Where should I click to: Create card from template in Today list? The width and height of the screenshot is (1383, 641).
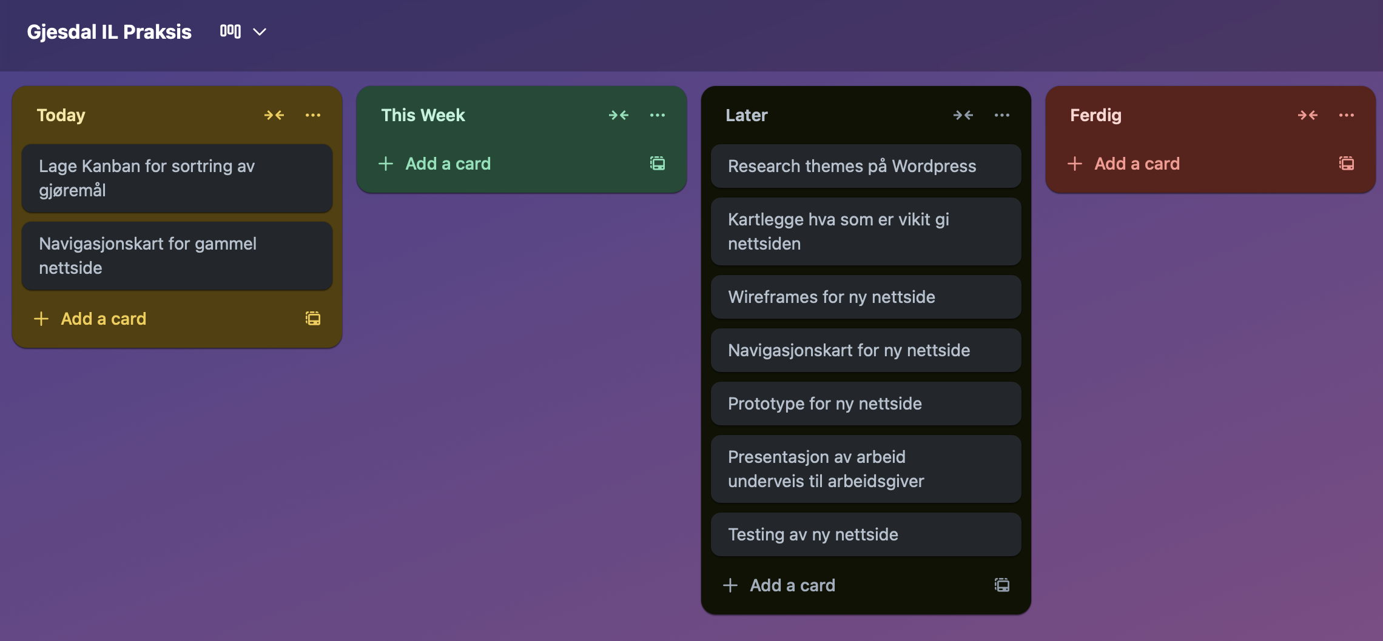coord(312,318)
